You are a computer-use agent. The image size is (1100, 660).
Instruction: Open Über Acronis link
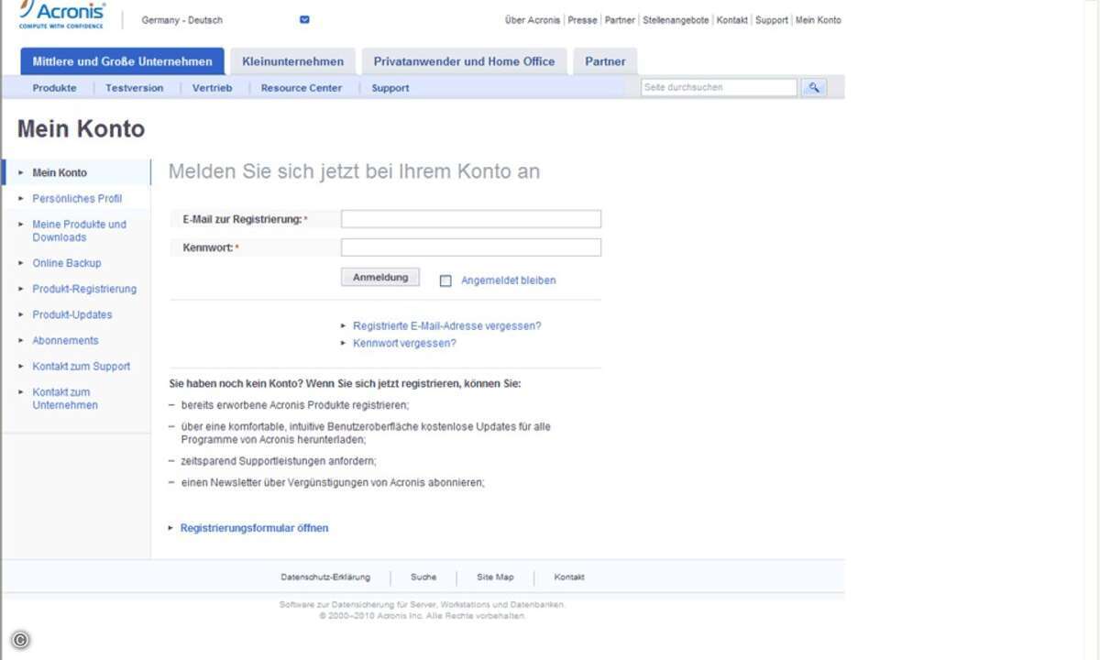533,20
